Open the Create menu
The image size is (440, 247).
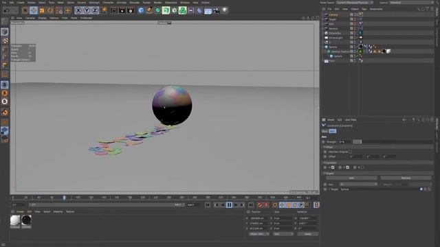click(21, 3)
